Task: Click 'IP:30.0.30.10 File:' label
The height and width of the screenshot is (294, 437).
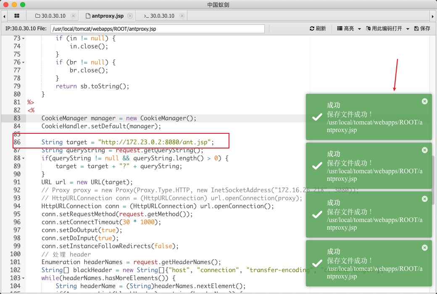Action: [x=26, y=29]
